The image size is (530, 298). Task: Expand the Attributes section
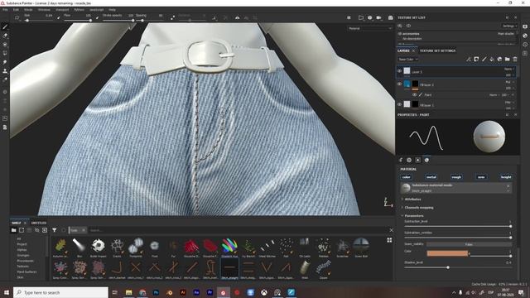pos(412,199)
